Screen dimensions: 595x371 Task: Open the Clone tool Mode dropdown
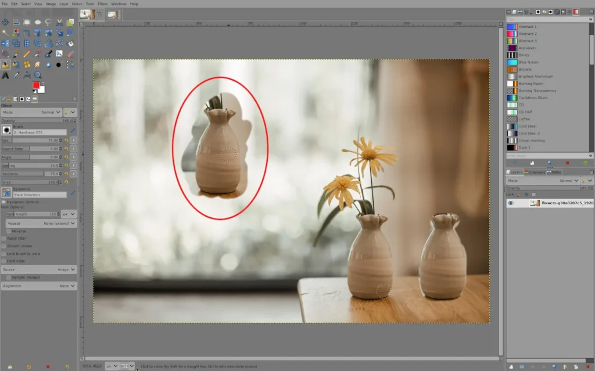click(x=31, y=112)
